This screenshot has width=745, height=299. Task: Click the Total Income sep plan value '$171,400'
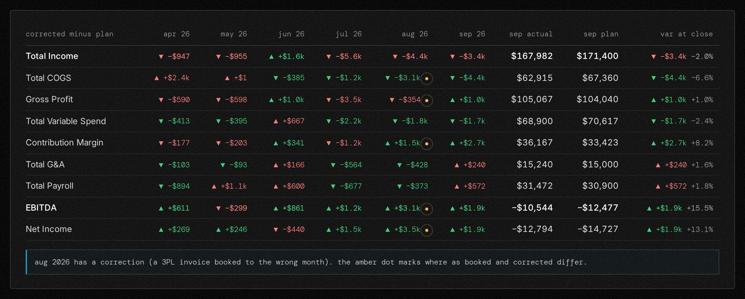click(598, 56)
